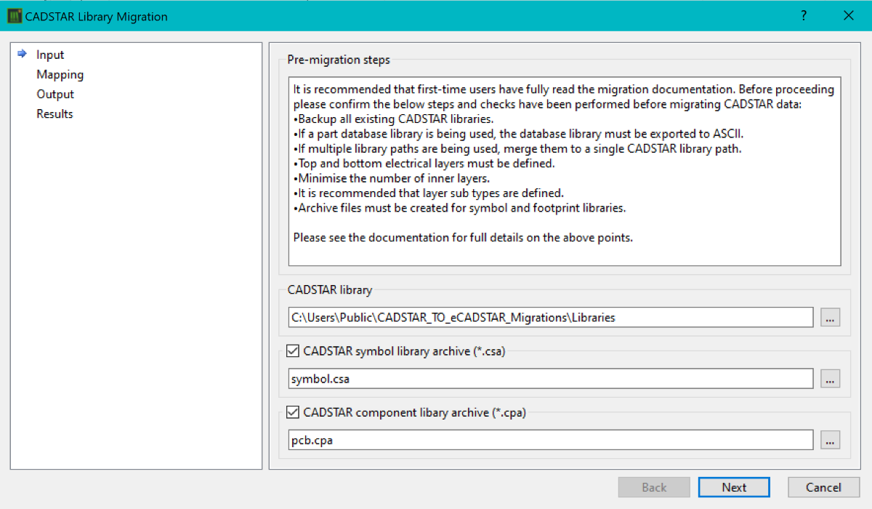Click the Pre-migration steps text box
872x509 pixels.
[x=565, y=172]
